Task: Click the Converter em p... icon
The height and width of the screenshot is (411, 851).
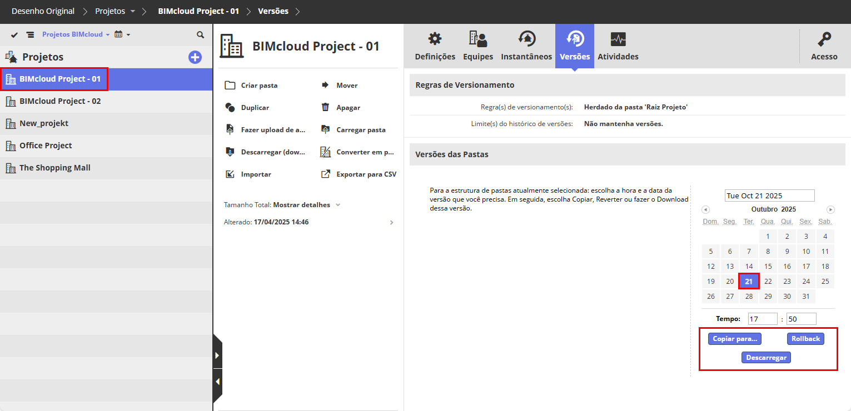Action: tap(326, 152)
